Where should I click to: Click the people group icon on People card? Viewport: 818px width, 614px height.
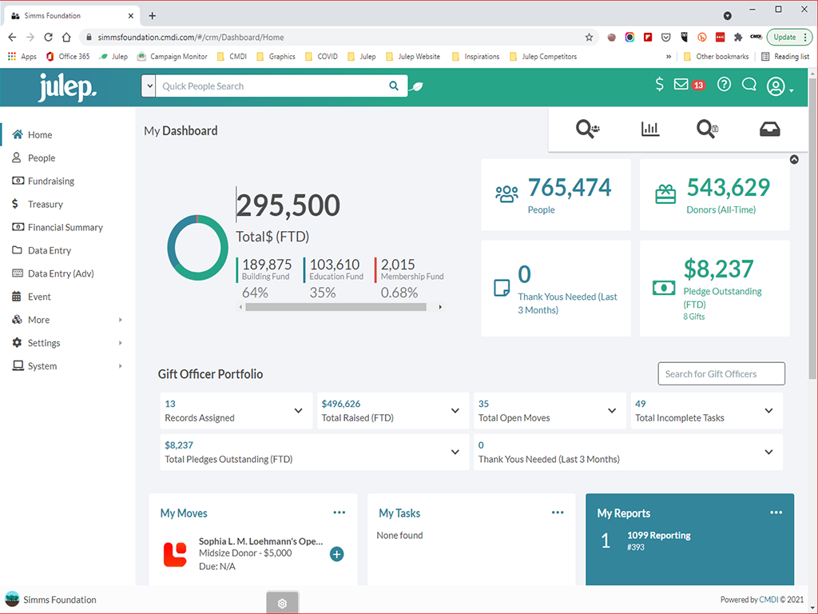[x=506, y=194]
